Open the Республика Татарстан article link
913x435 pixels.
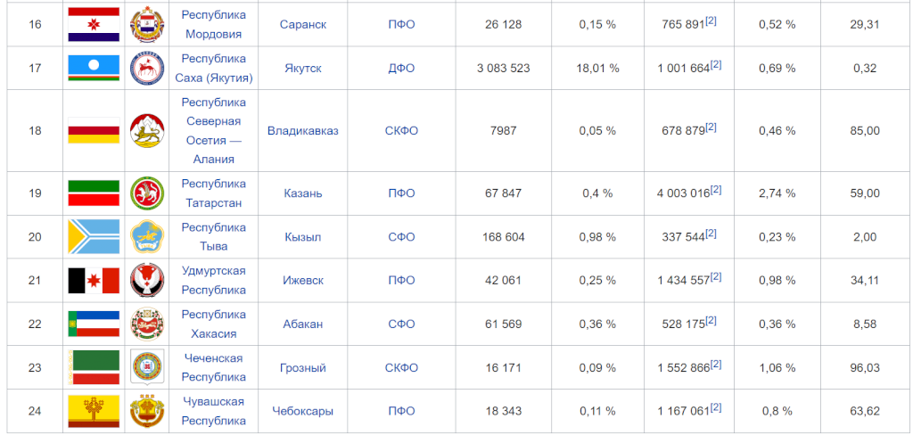[214, 193]
